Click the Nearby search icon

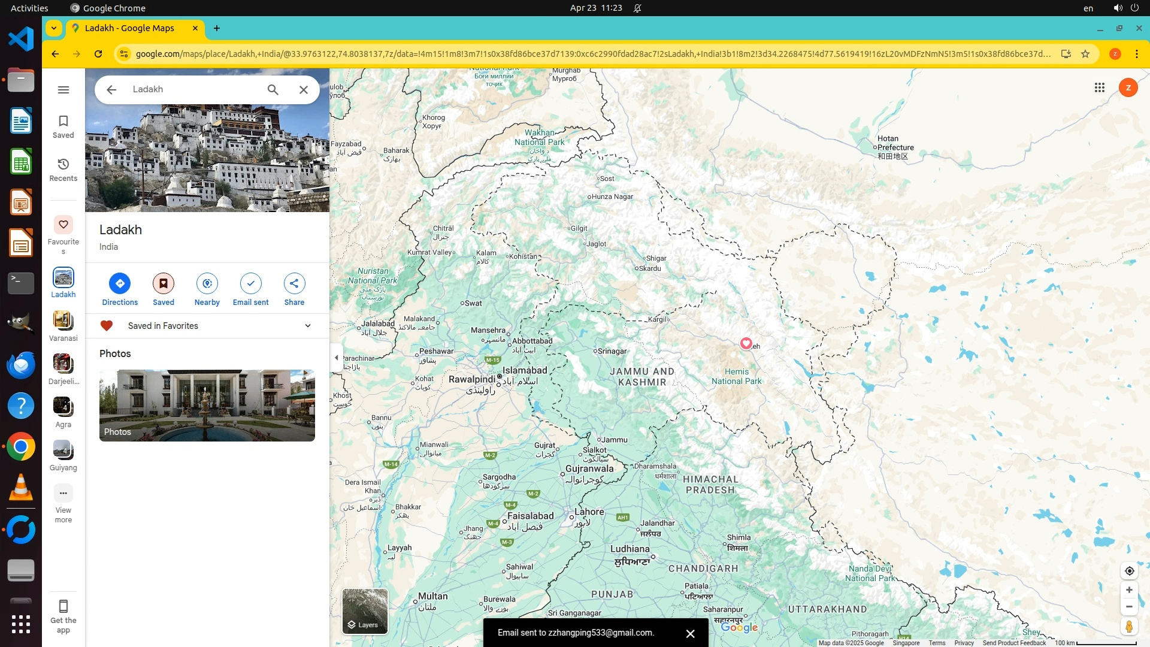(x=207, y=283)
